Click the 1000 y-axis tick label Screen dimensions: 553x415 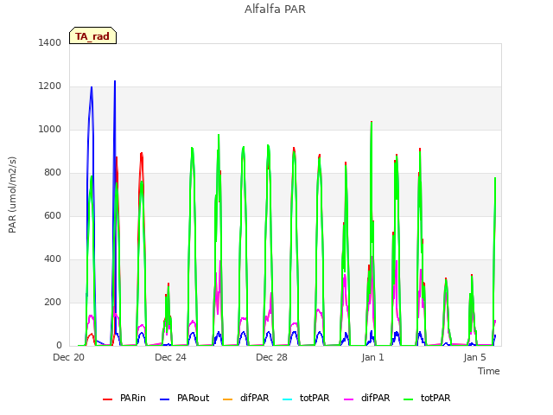click(x=50, y=129)
